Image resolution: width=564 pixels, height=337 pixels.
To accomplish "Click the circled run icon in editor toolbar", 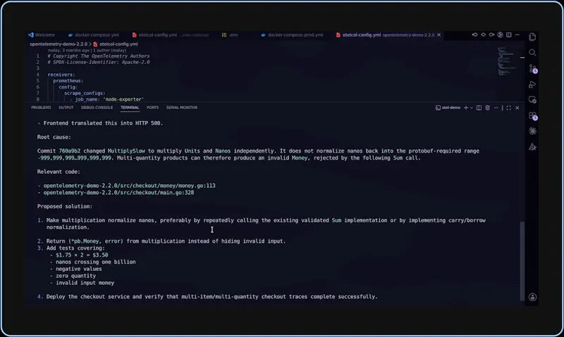I will coord(500,34).
